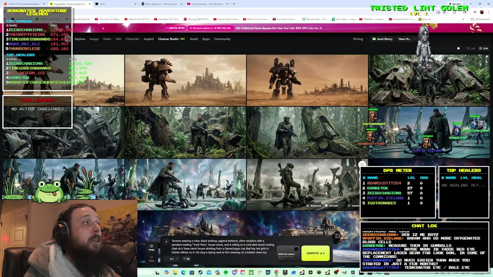Open Xbox app from the taskbar
493x277 pixels.
point(251,273)
